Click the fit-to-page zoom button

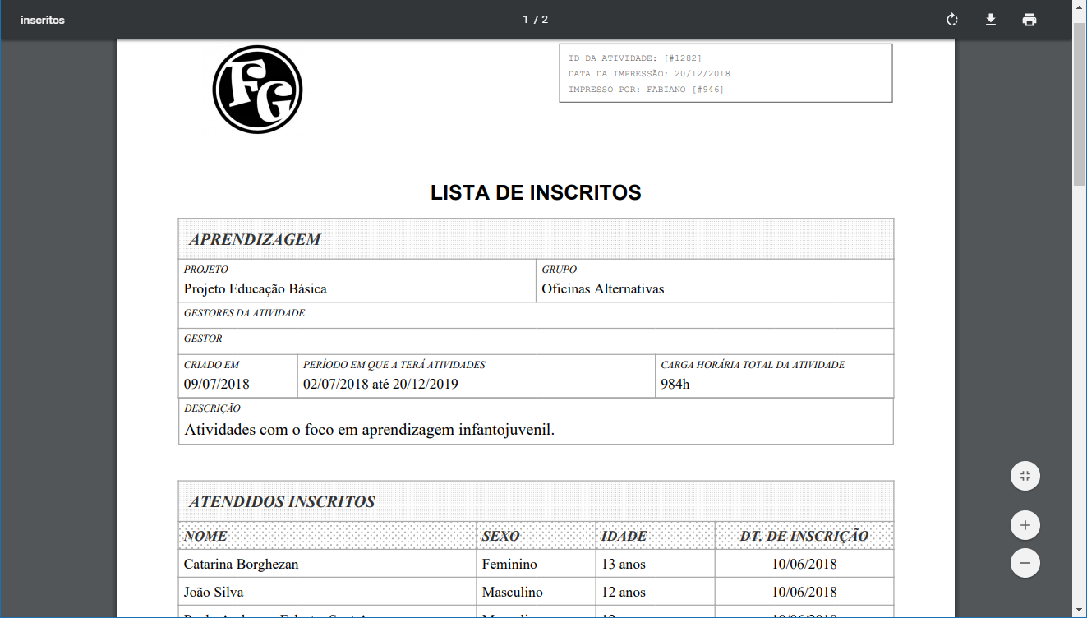coord(1025,476)
